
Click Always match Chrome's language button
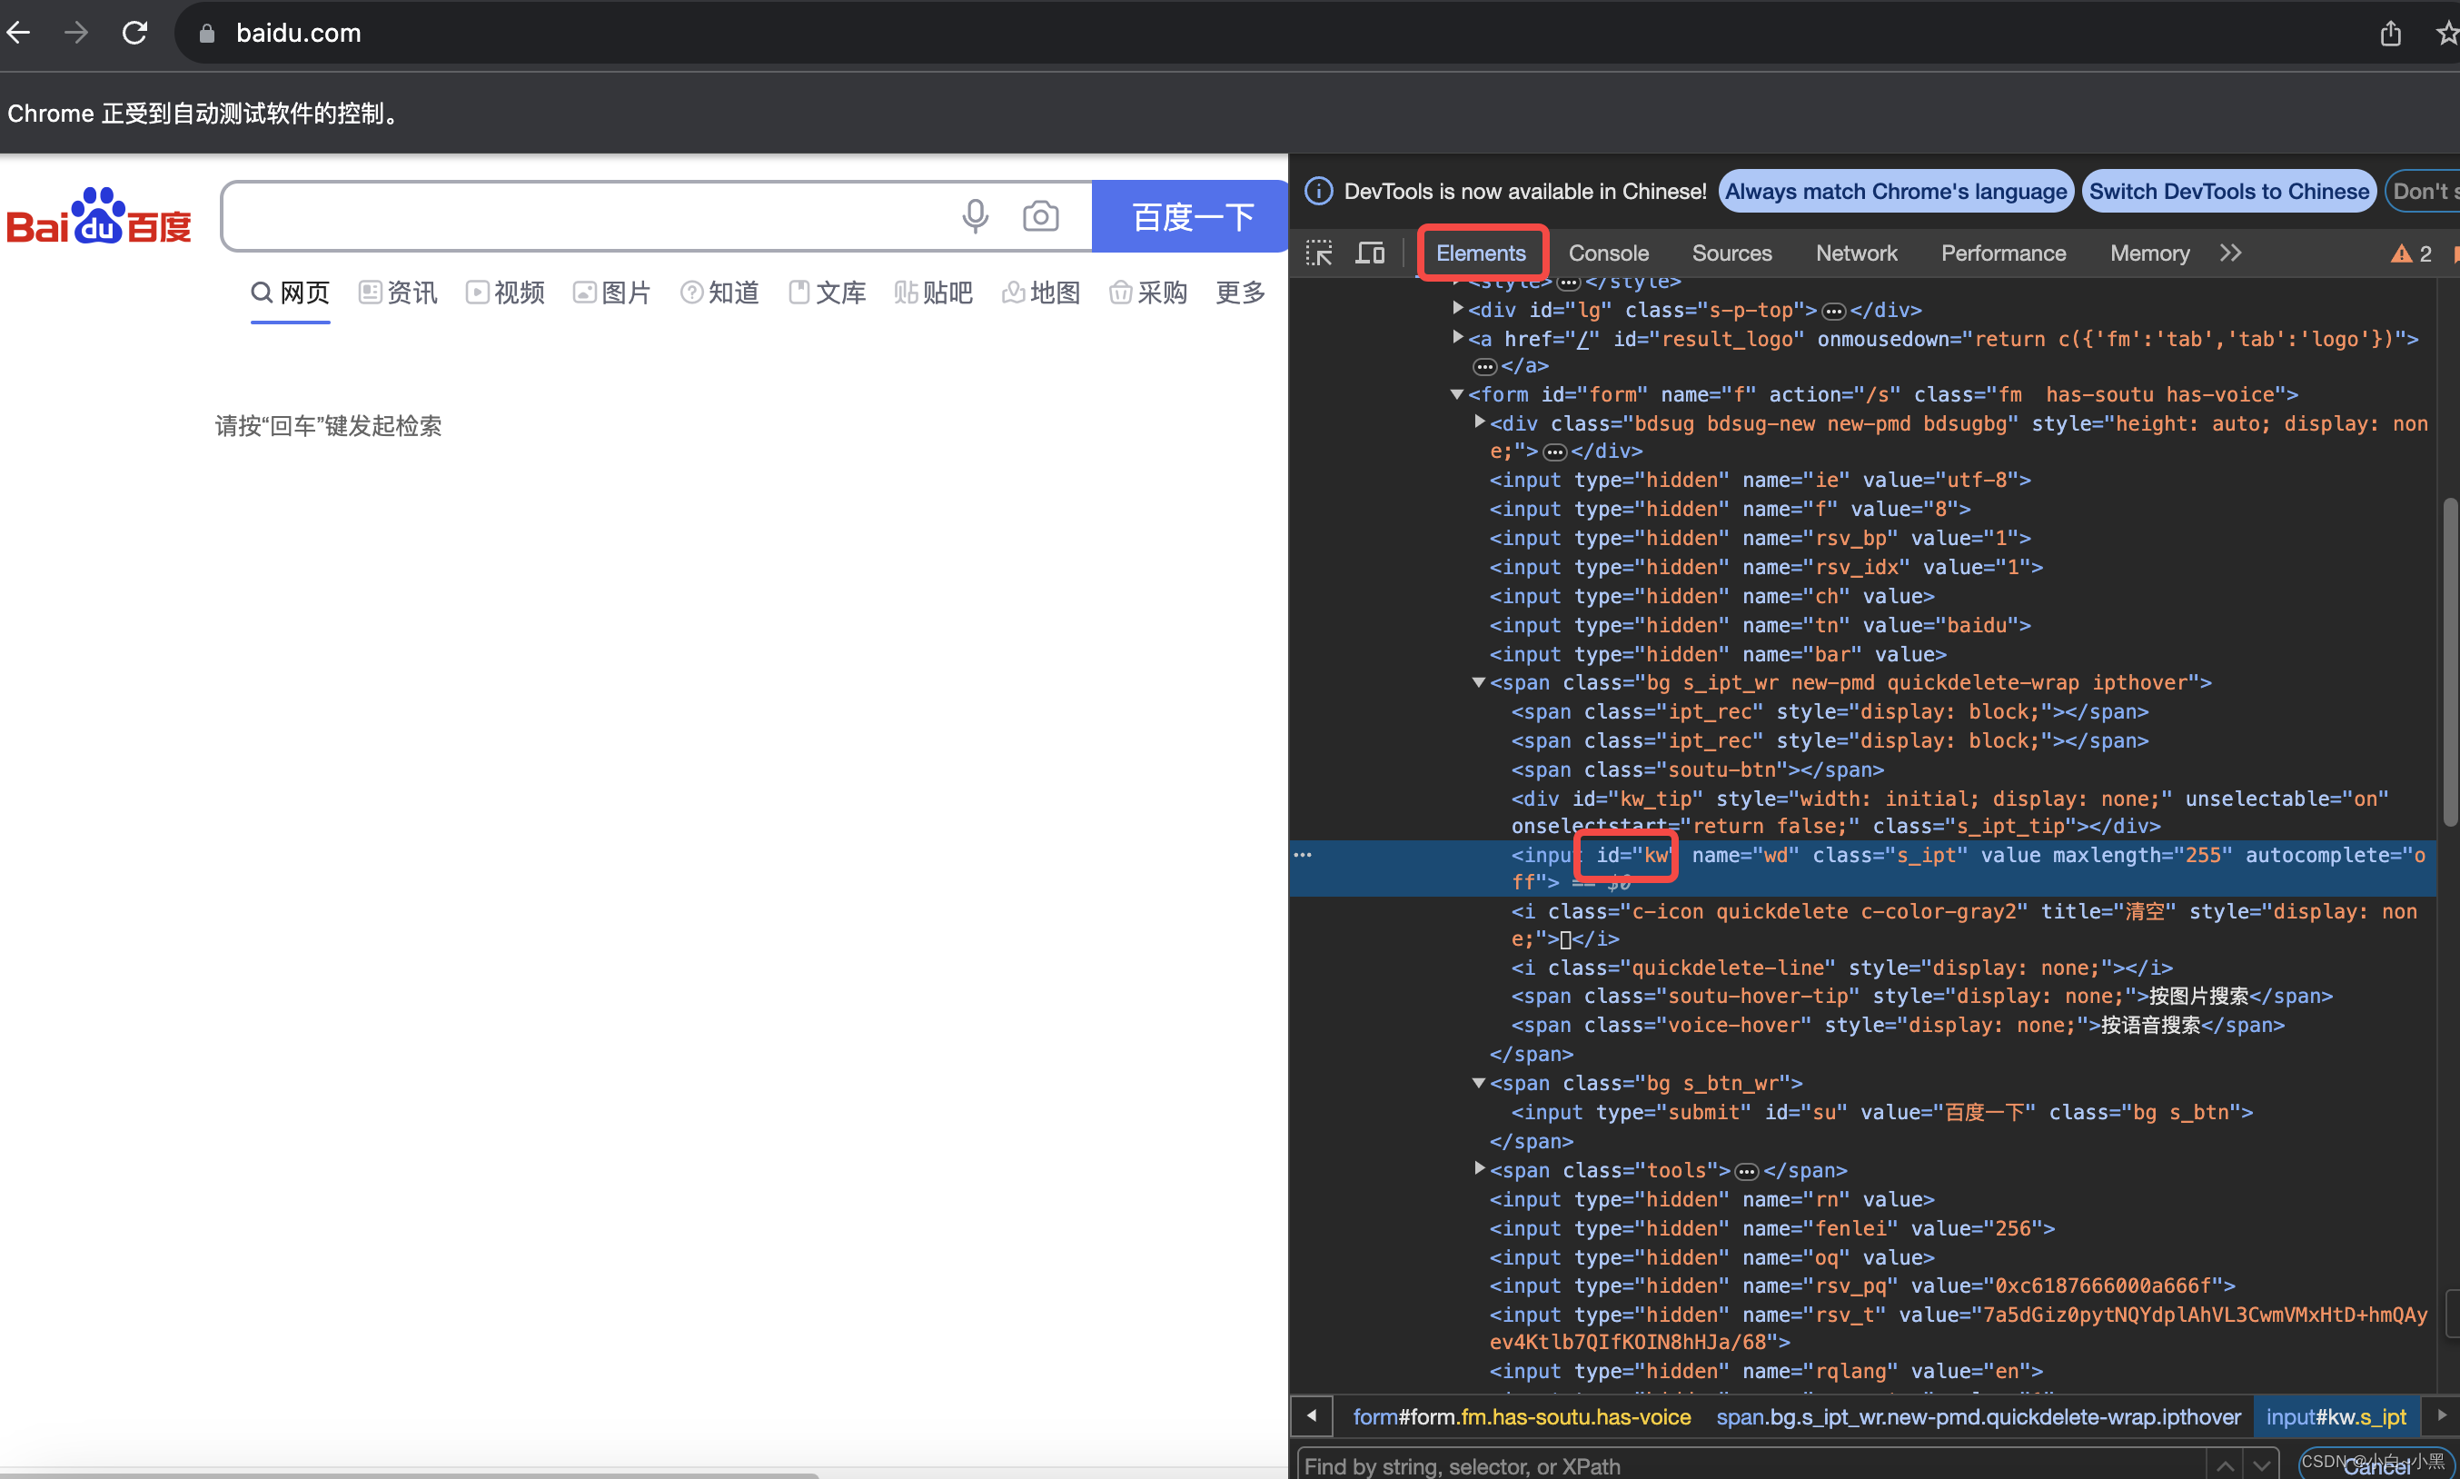[1896, 192]
